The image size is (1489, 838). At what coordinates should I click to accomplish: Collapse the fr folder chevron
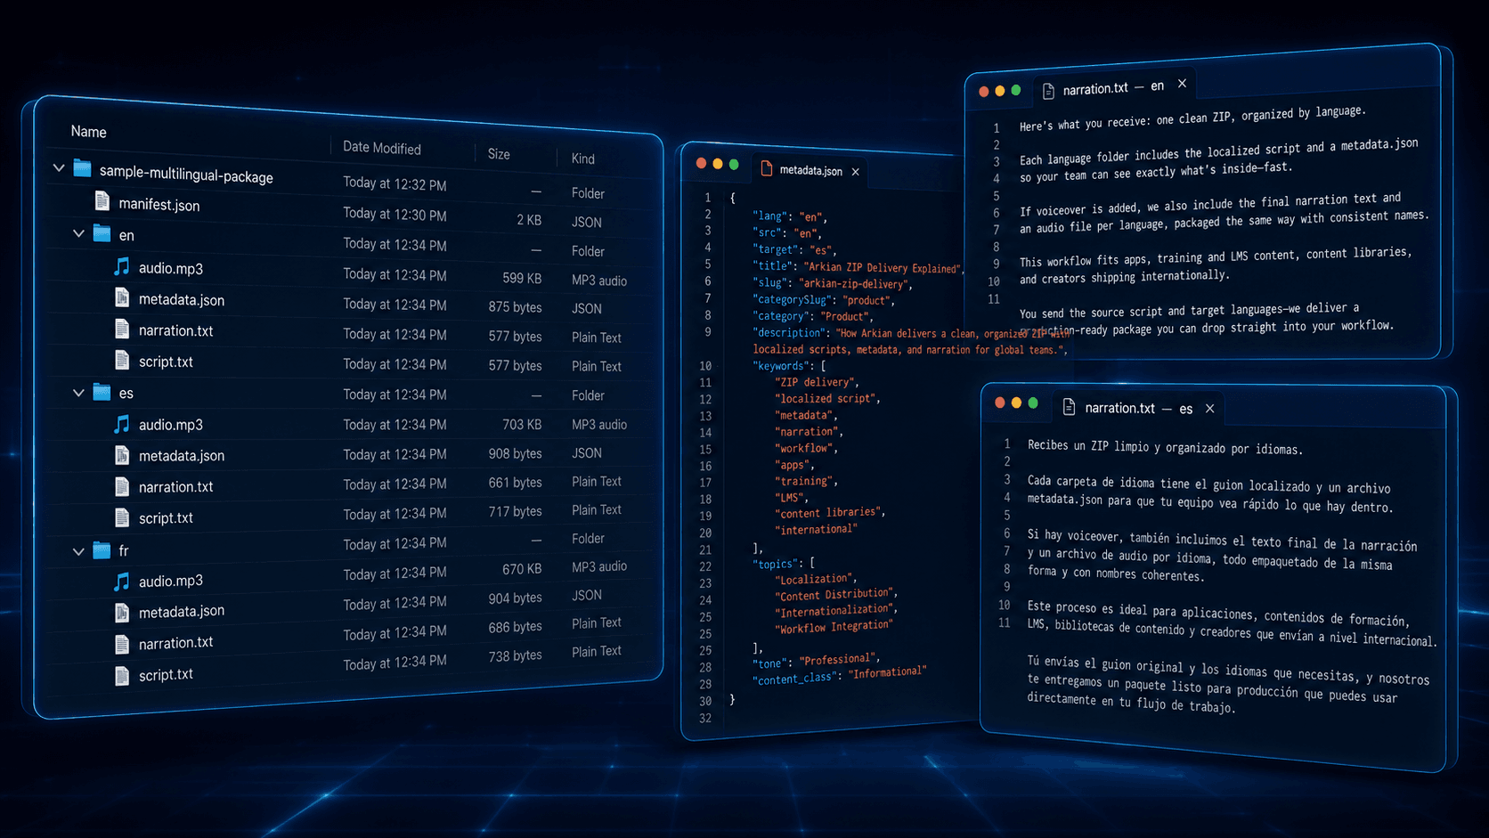(78, 551)
